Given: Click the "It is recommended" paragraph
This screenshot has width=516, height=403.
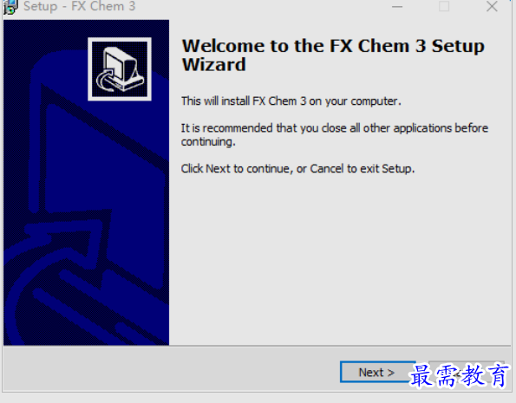Looking at the screenshot, I should click(x=335, y=134).
